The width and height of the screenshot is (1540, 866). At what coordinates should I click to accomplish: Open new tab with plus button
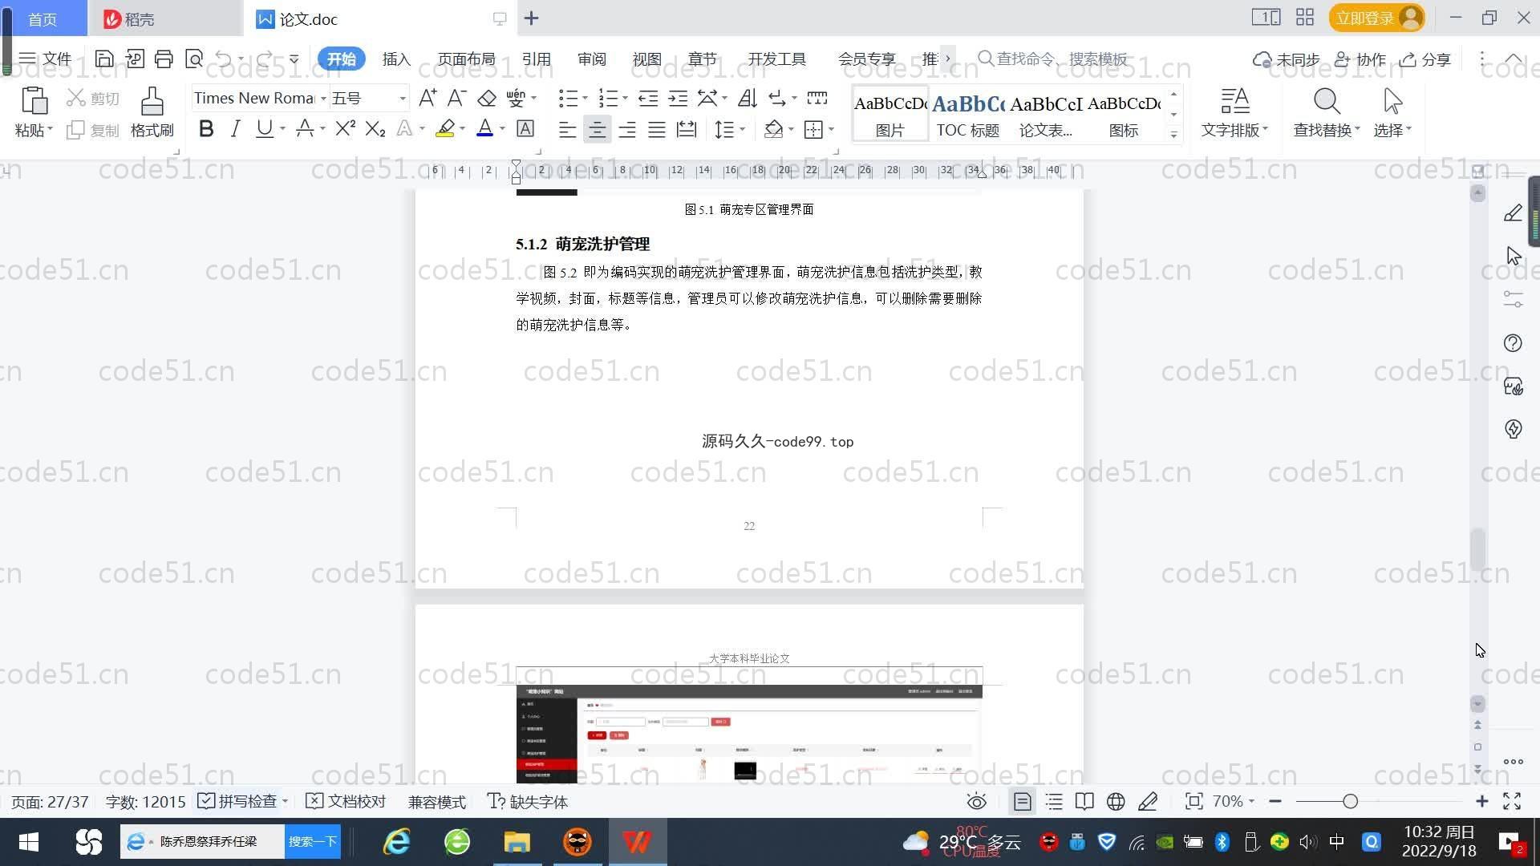[x=532, y=18]
